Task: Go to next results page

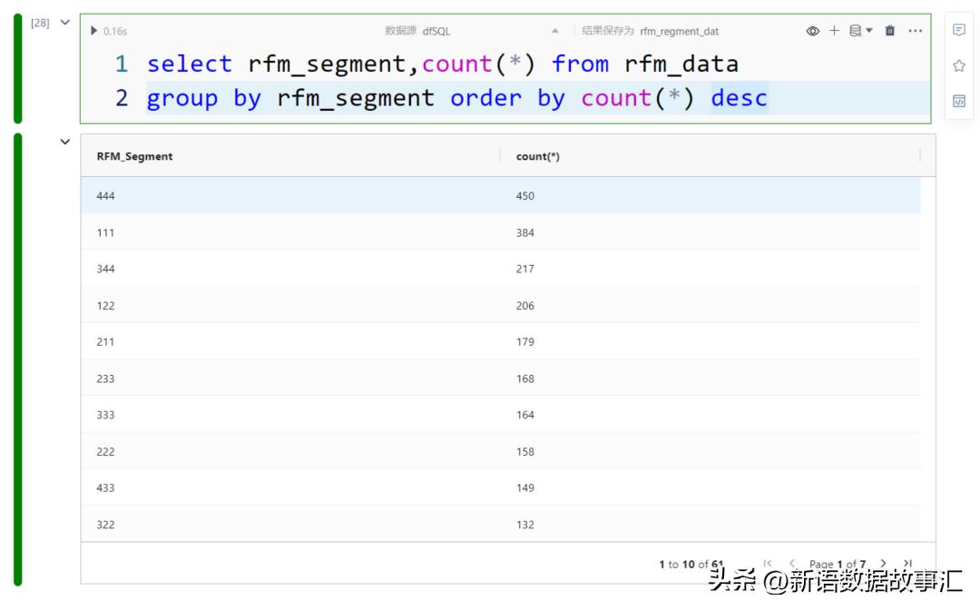Action: click(x=883, y=564)
